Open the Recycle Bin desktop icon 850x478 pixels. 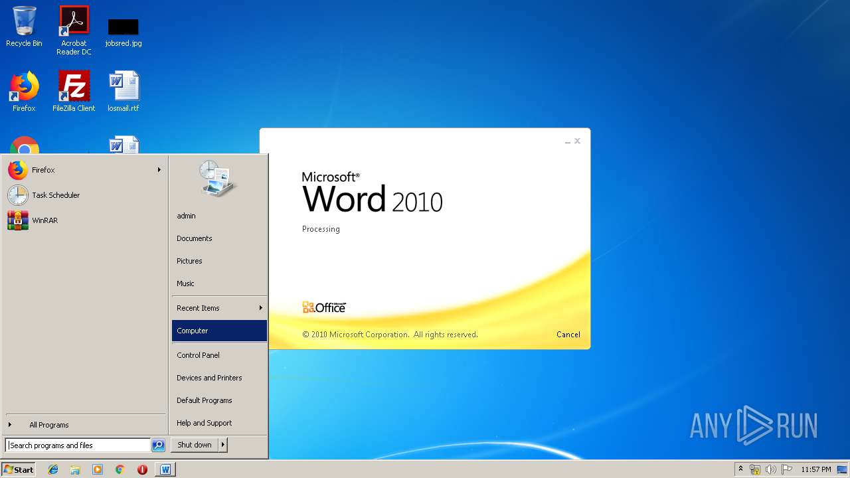(24, 27)
